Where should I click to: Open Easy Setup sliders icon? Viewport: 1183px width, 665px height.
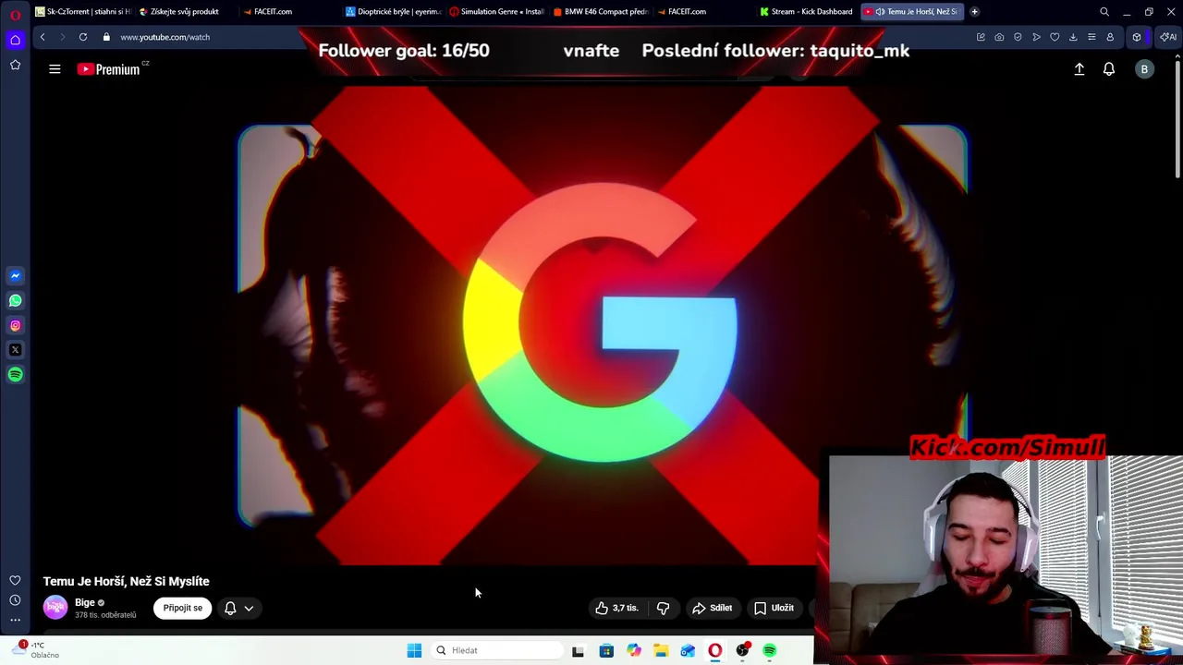[1092, 37]
